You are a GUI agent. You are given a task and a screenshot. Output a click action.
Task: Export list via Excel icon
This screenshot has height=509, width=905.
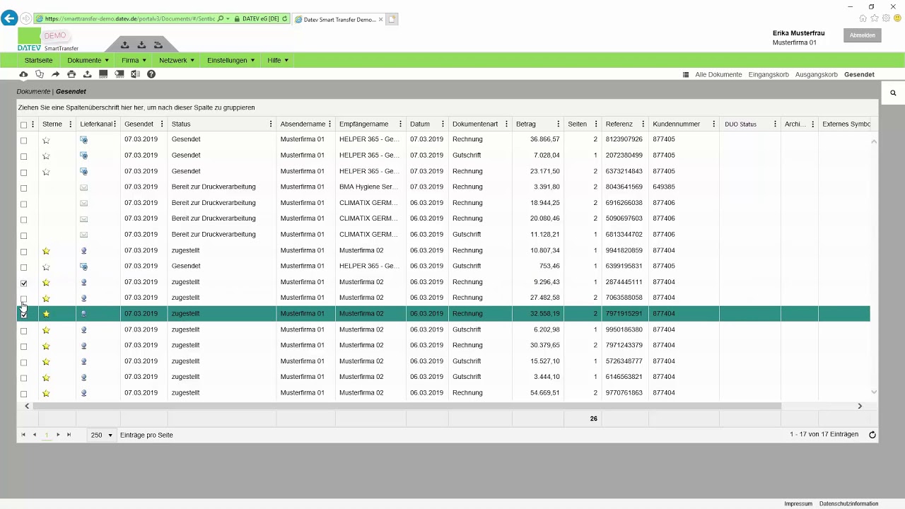(135, 74)
